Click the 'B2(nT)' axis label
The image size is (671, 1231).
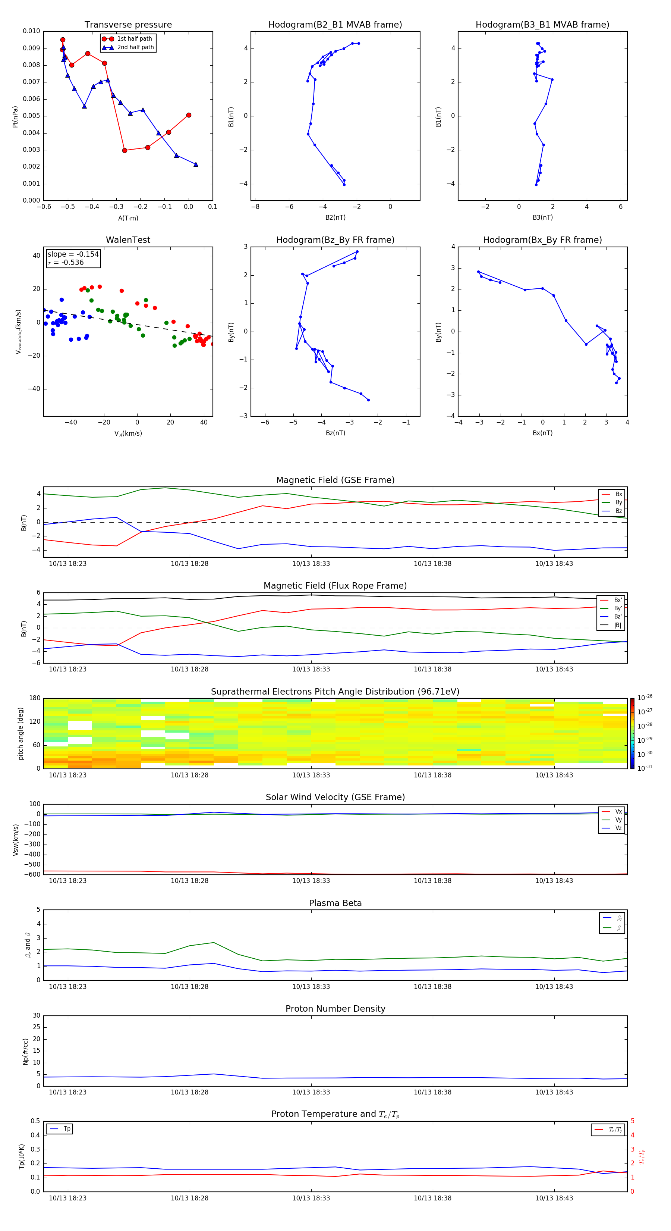coord(335,217)
